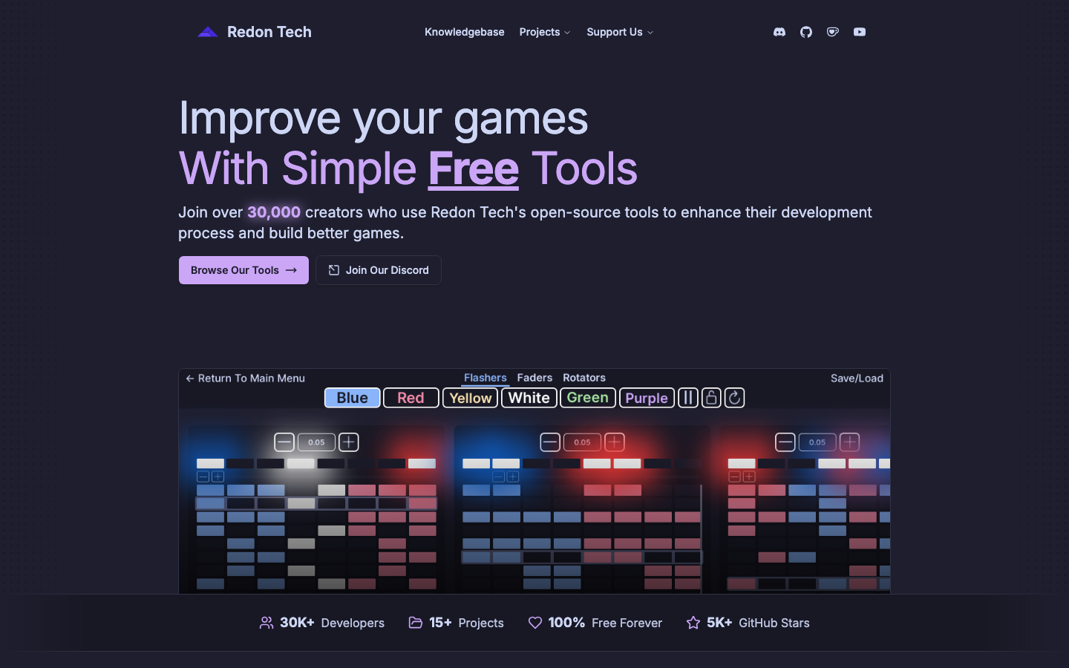Image resolution: width=1069 pixels, height=668 pixels.
Task: Select the Green color button
Action: tap(588, 398)
